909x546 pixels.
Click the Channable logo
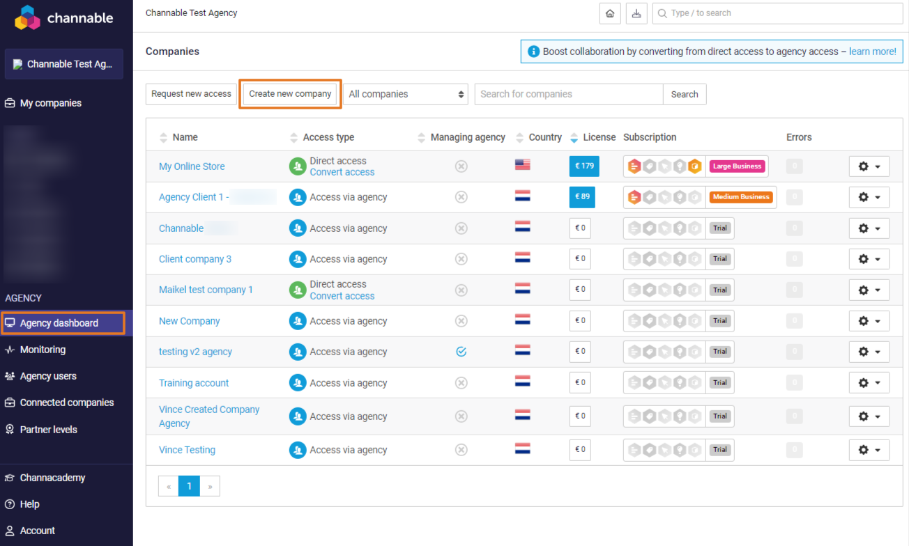tap(64, 18)
